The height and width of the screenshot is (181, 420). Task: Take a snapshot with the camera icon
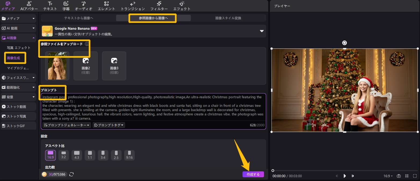[x=399, y=176]
